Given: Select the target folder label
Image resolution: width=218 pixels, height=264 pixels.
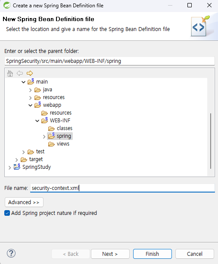Looking at the screenshot, I should pyautogui.click(x=36, y=159).
